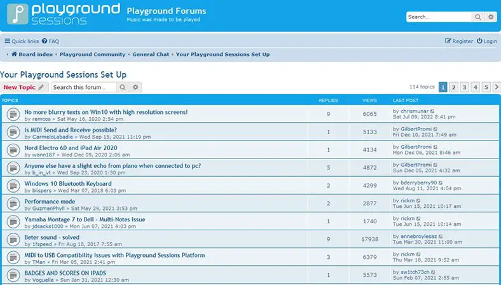
Task: Click the forum search magnifier button
Action: pos(123,87)
